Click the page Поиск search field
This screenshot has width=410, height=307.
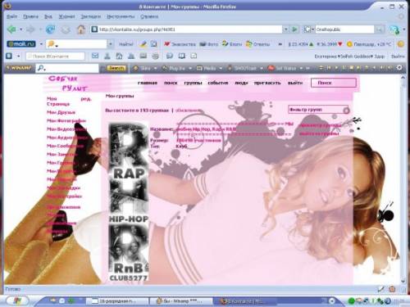coord(334,83)
